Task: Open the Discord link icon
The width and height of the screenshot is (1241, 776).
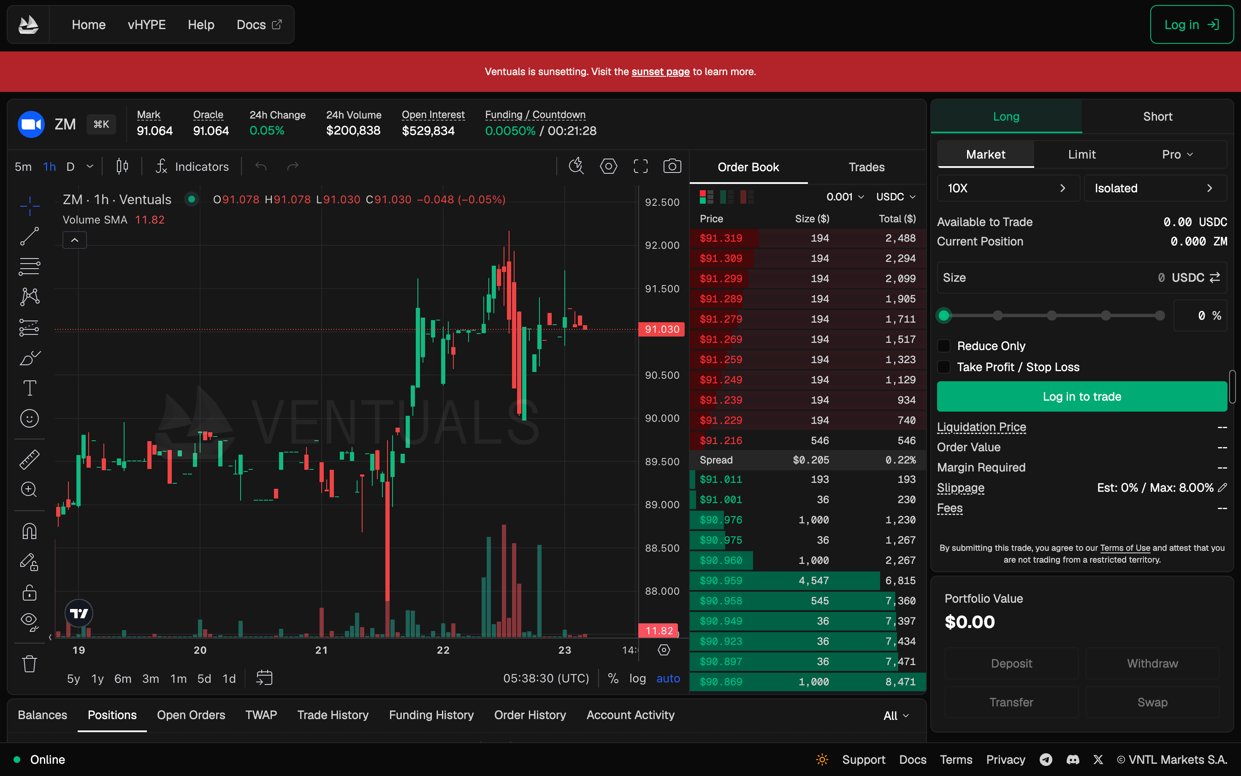Action: [1073, 760]
